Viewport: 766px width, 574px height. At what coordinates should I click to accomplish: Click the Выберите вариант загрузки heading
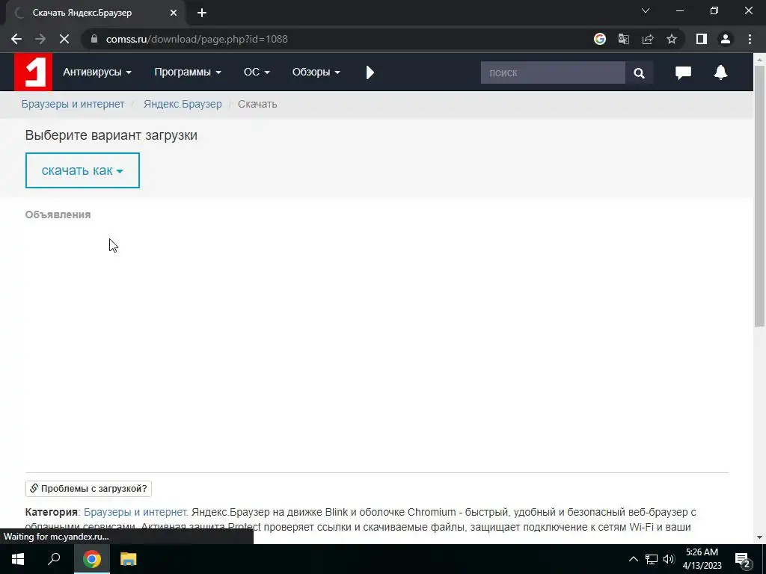111,135
